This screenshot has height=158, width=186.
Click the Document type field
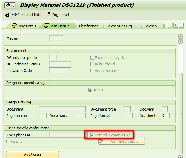(127, 109)
